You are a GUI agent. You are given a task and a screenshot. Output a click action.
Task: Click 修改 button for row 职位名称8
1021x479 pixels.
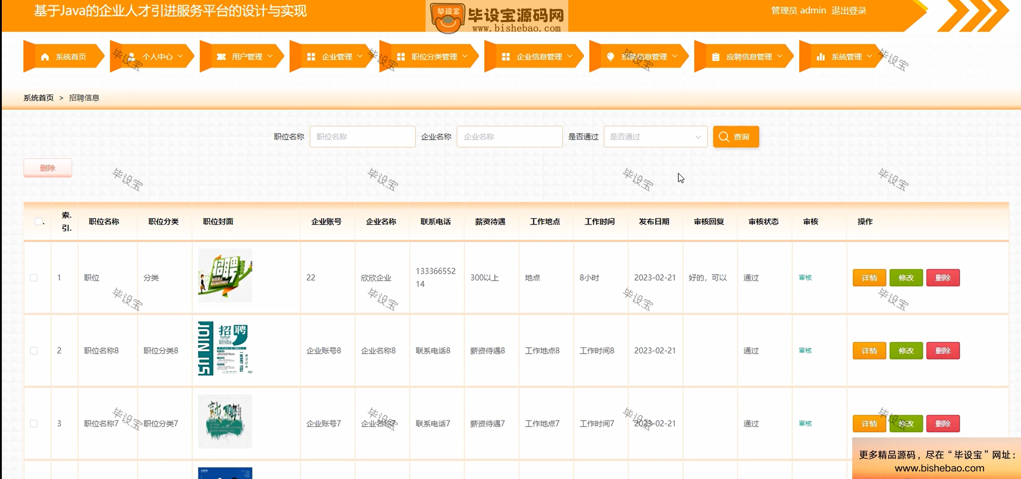[x=906, y=351]
